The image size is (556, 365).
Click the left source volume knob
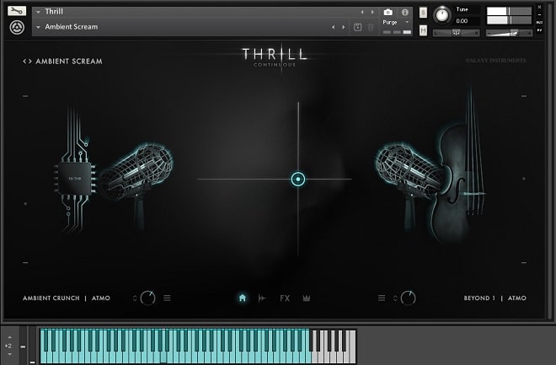point(147,298)
